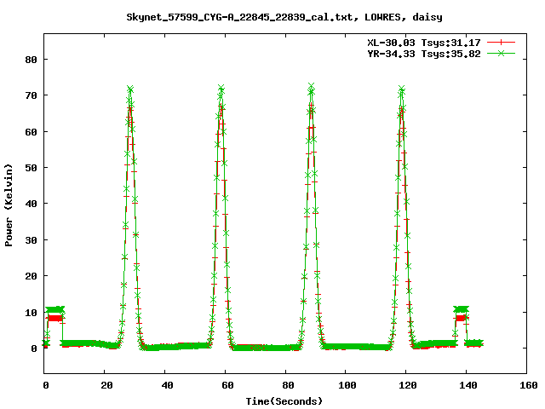This screenshot has height=409, width=545.
Task: Click the x-axis tick label 80
Action: pyautogui.click(x=288, y=385)
